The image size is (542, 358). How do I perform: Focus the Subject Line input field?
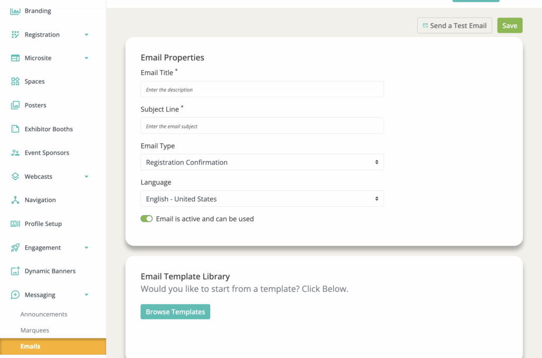(262, 126)
